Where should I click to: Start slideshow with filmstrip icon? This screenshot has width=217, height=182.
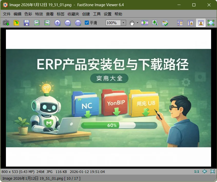coord(145,23)
